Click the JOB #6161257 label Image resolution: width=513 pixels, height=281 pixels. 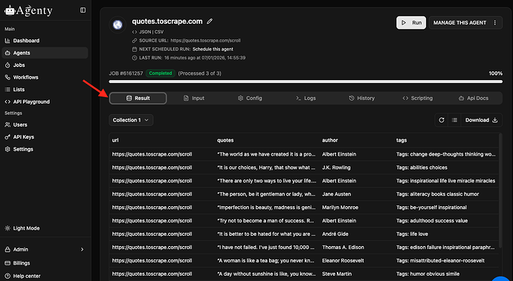pyautogui.click(x=126, y=73)
